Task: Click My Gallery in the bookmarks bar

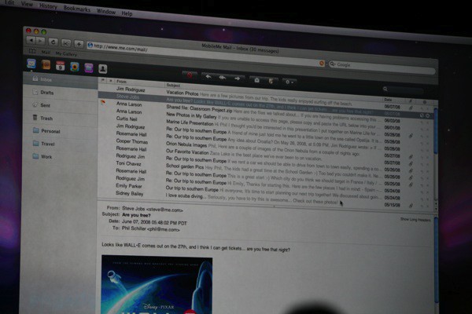Action: [x=66, y=54]
